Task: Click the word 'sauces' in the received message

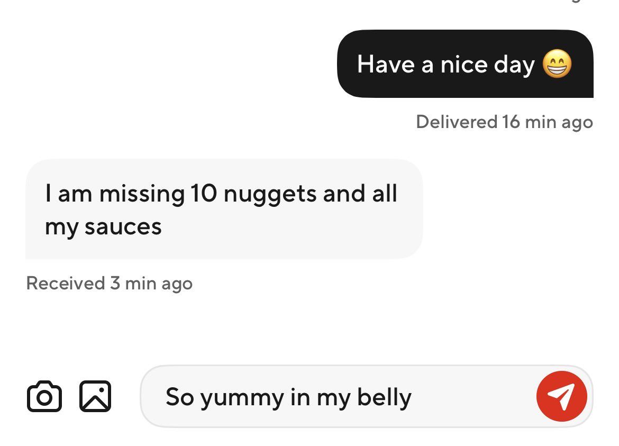Action: pos(123,227)
